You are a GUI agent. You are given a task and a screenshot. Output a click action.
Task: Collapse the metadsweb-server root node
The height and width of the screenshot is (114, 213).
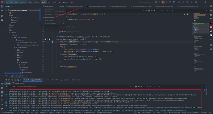[6, 10]
